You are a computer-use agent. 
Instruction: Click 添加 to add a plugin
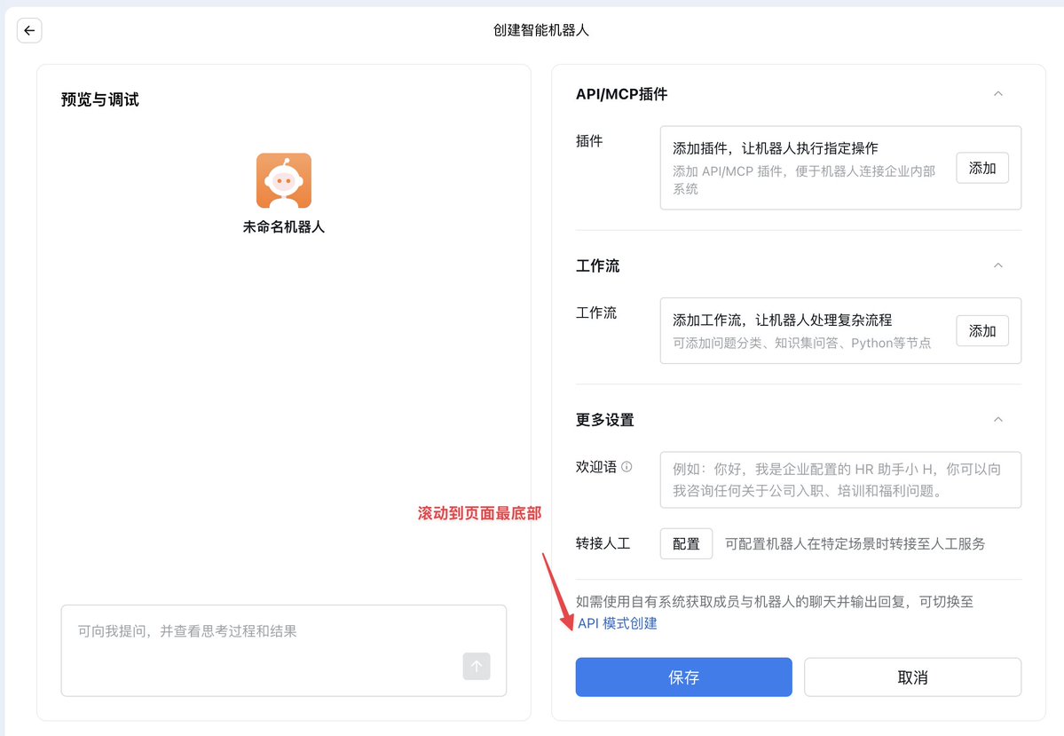click(x=981, y=168)
